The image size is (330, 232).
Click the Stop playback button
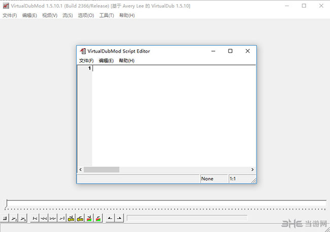pyautogui.click(x=5, y=218)
